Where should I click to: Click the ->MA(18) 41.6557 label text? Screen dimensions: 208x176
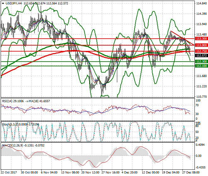38,101
